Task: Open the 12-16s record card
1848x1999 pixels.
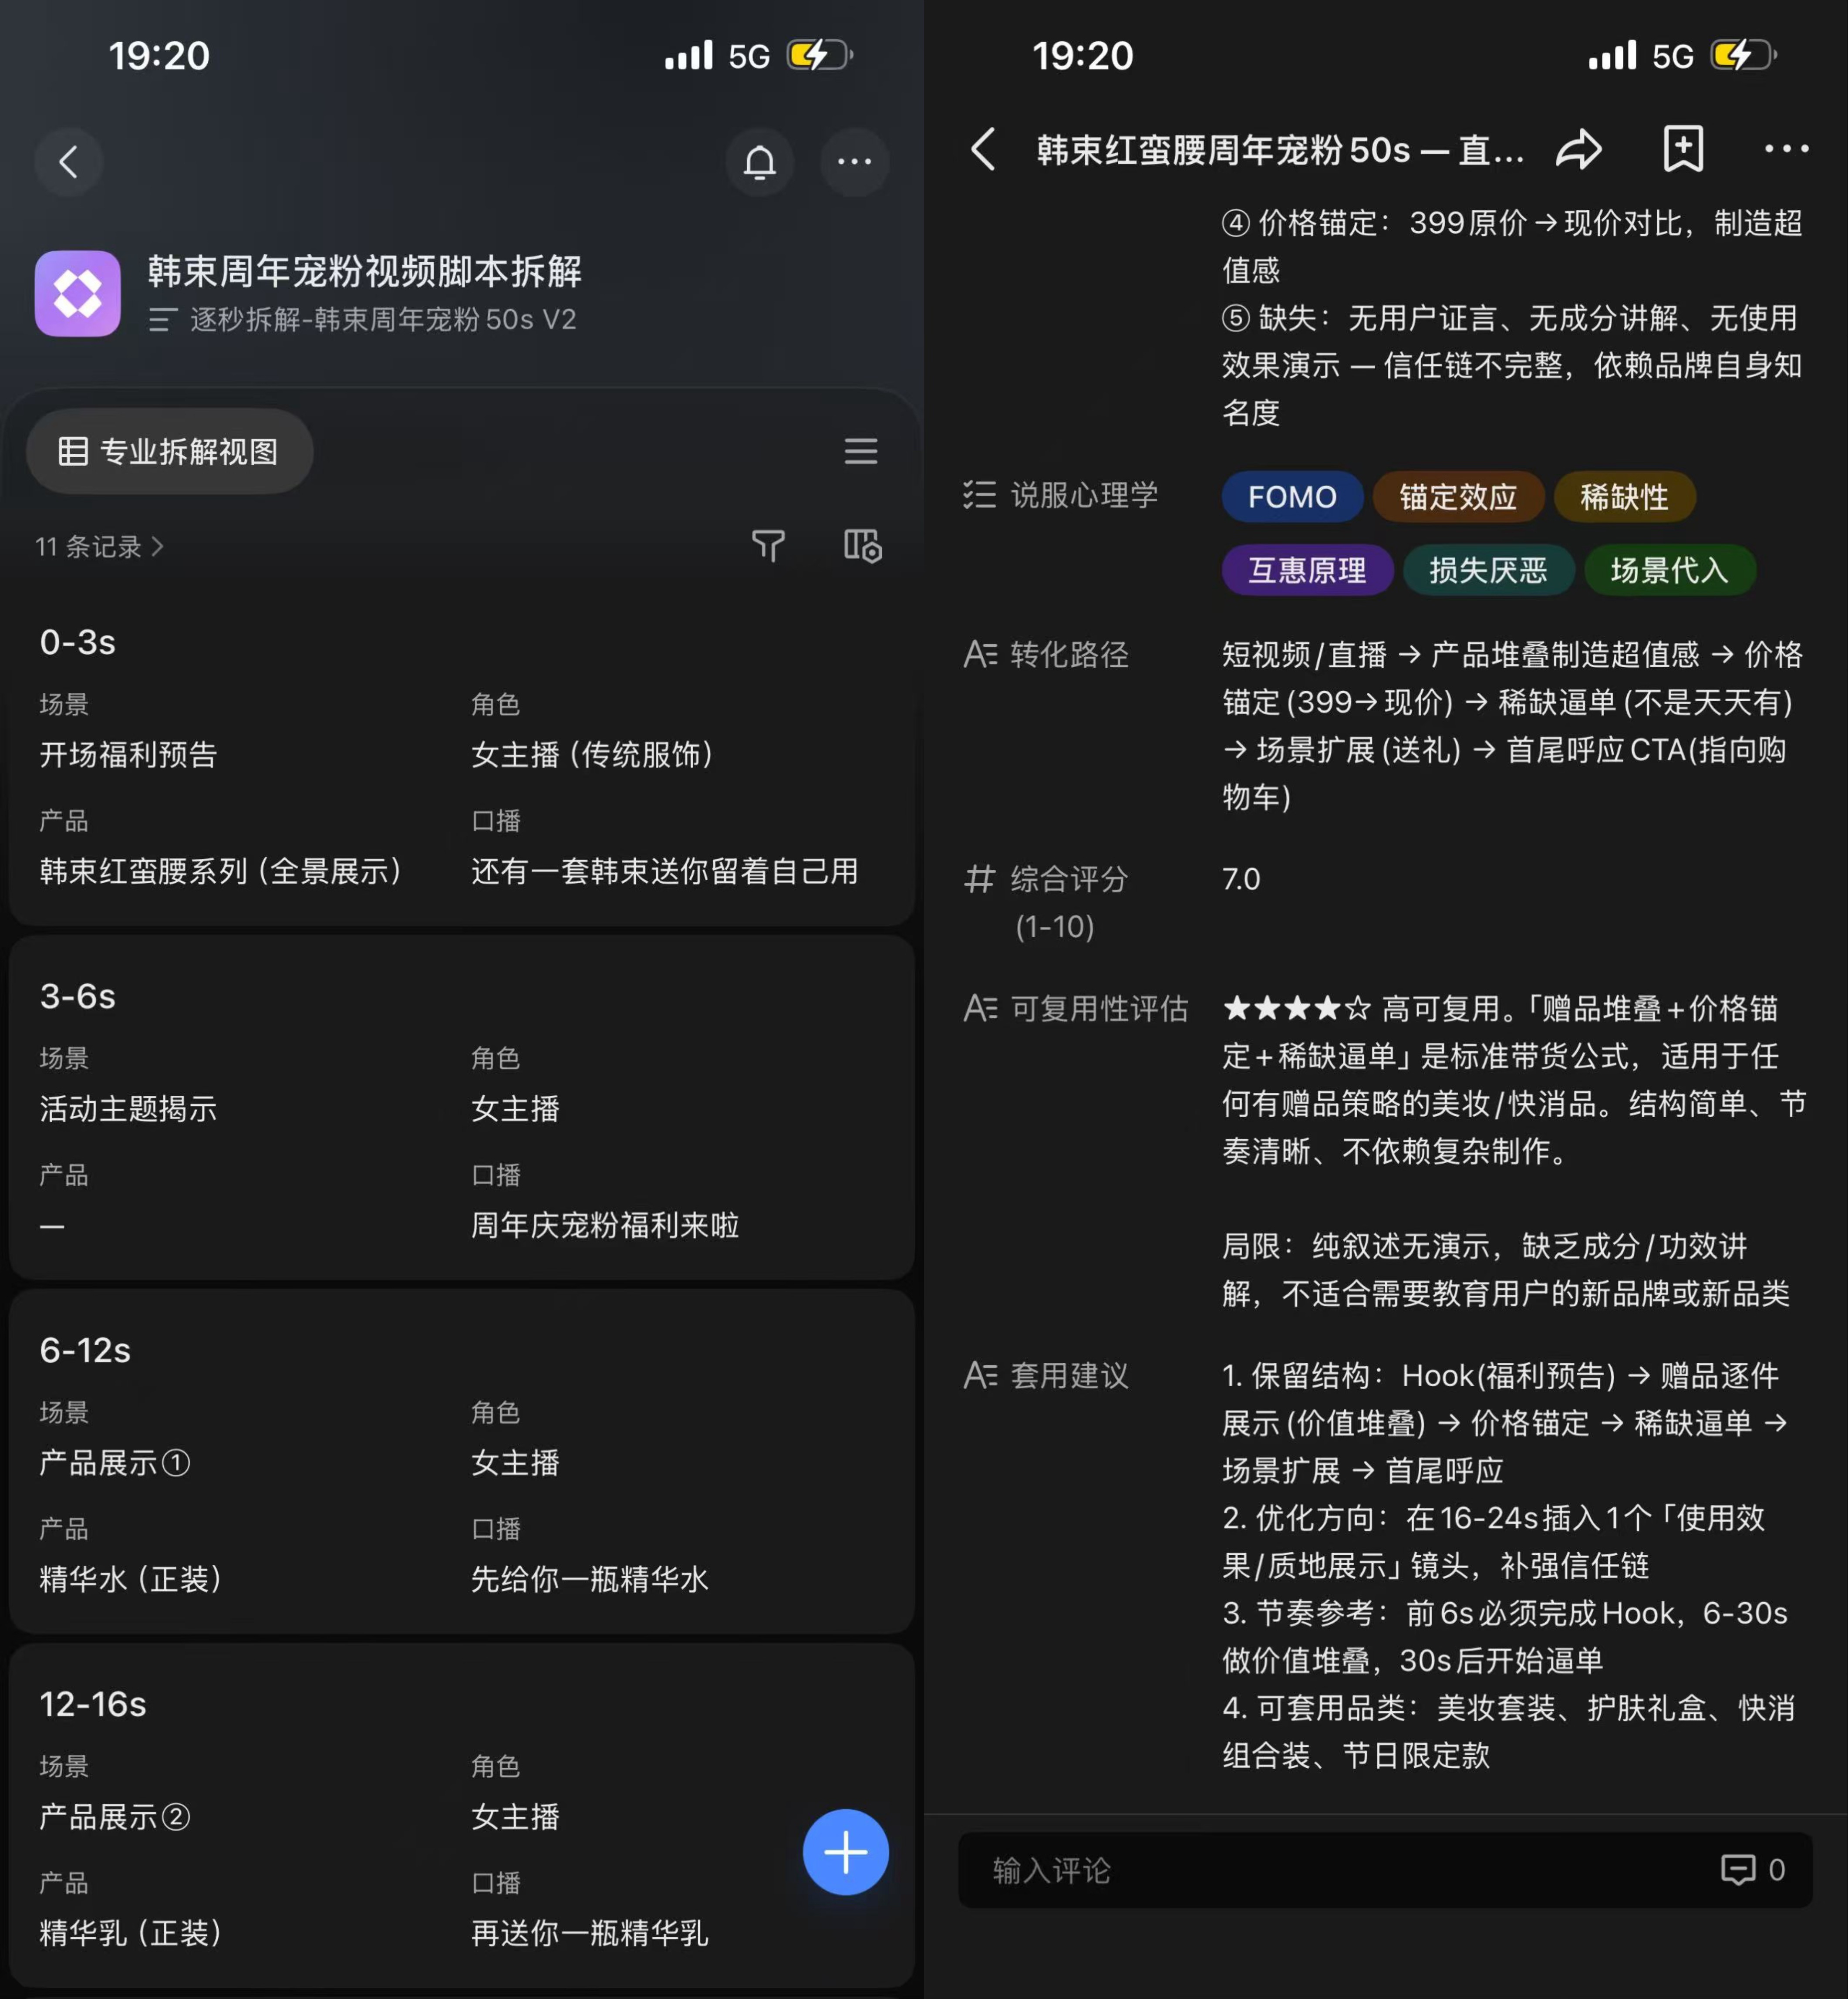Action: (462, 1815)
